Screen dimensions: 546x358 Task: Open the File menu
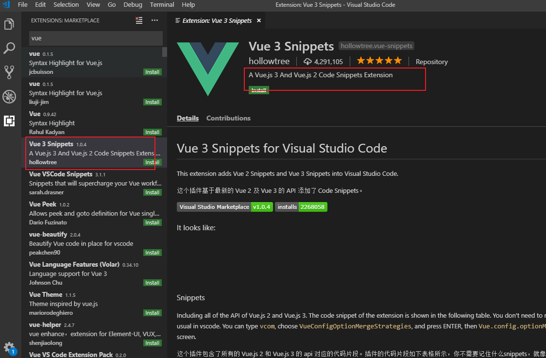(x=23, y=4)
